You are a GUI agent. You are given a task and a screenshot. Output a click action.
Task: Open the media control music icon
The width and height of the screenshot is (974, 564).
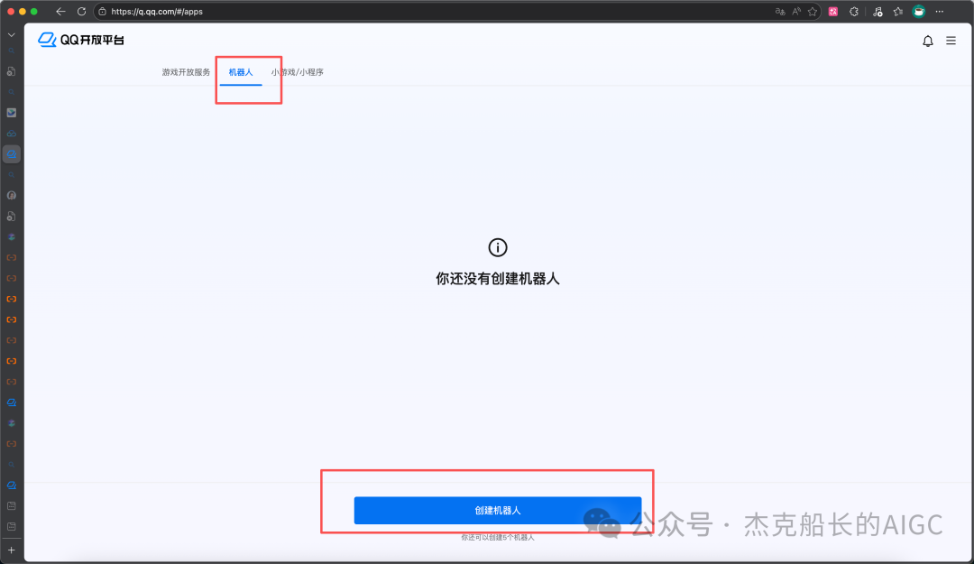coord(878,11)
